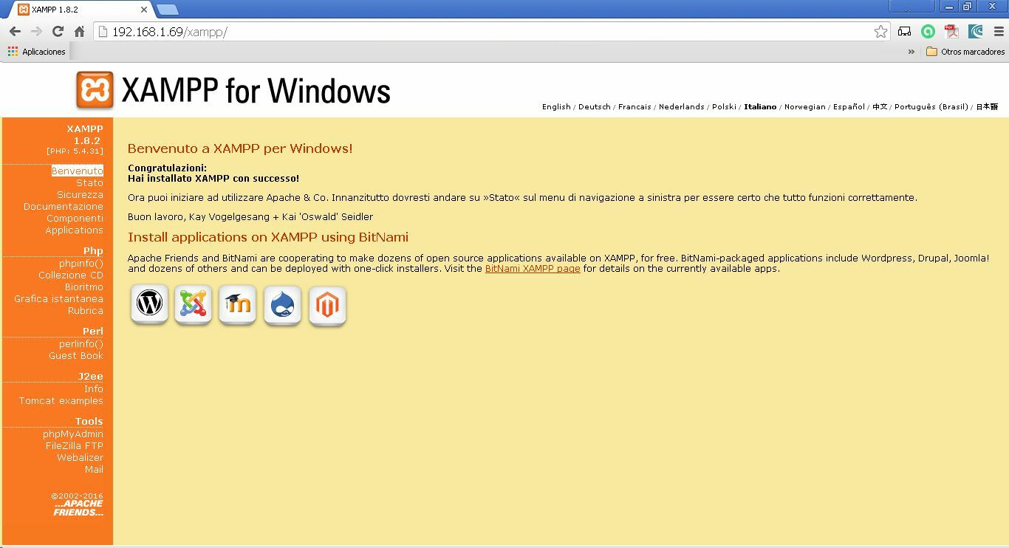
Task: Click the orange XAMPP logo
Action: coord(95,89)
